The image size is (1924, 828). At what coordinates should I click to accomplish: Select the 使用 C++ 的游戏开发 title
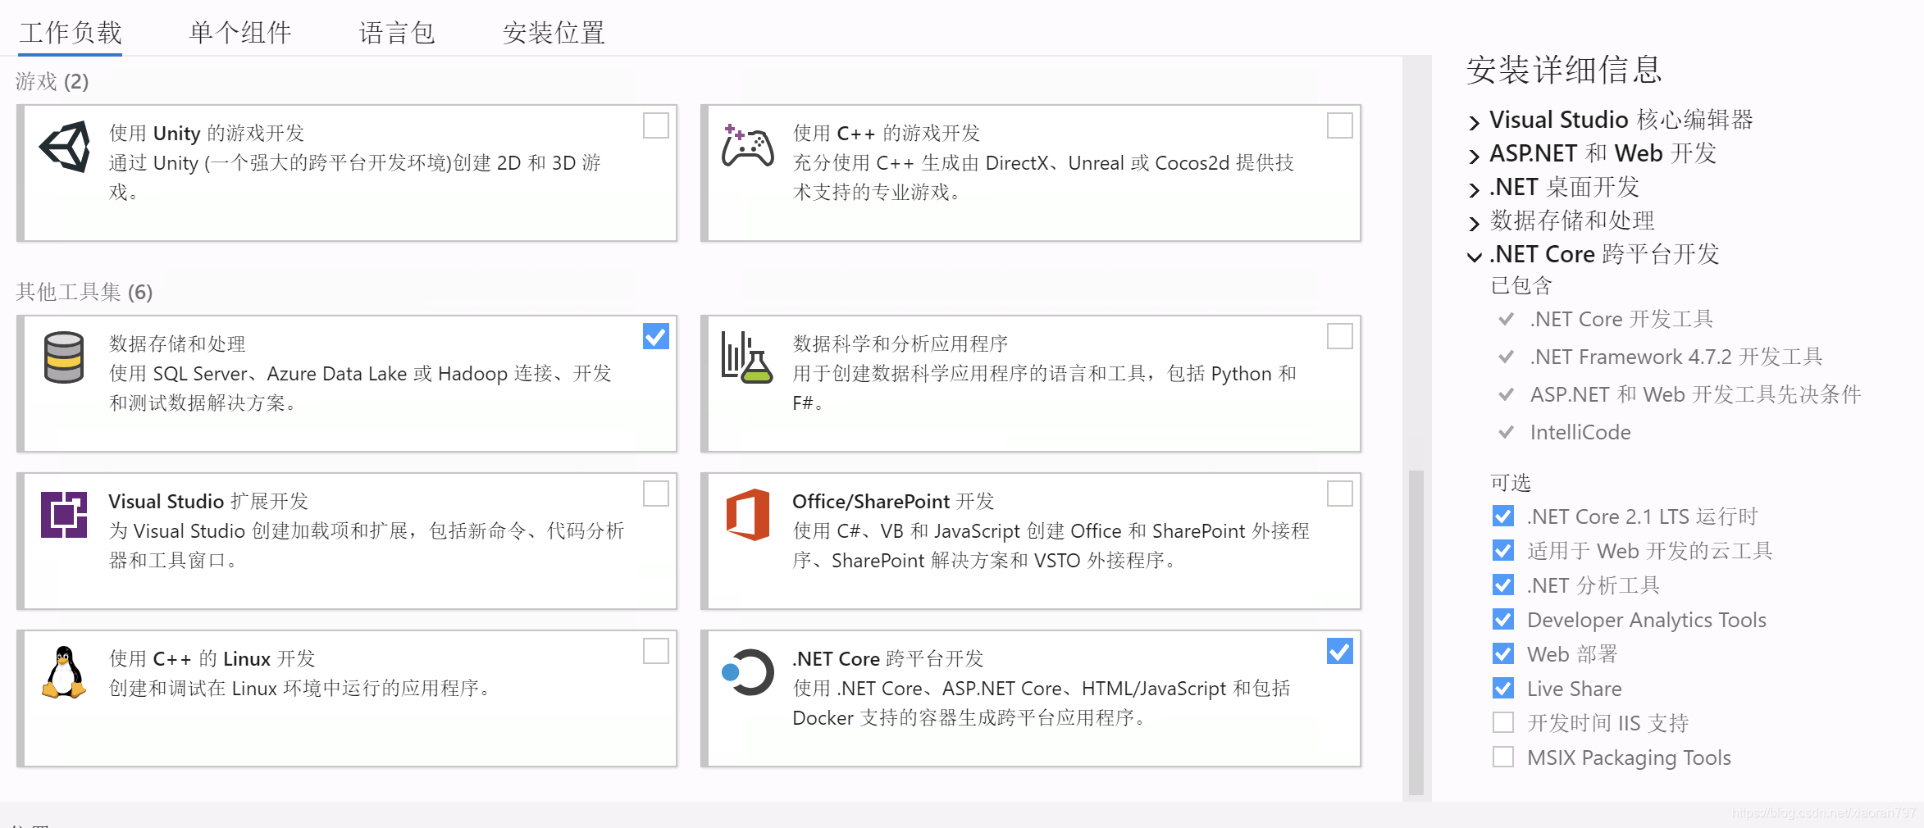[887, 133]
